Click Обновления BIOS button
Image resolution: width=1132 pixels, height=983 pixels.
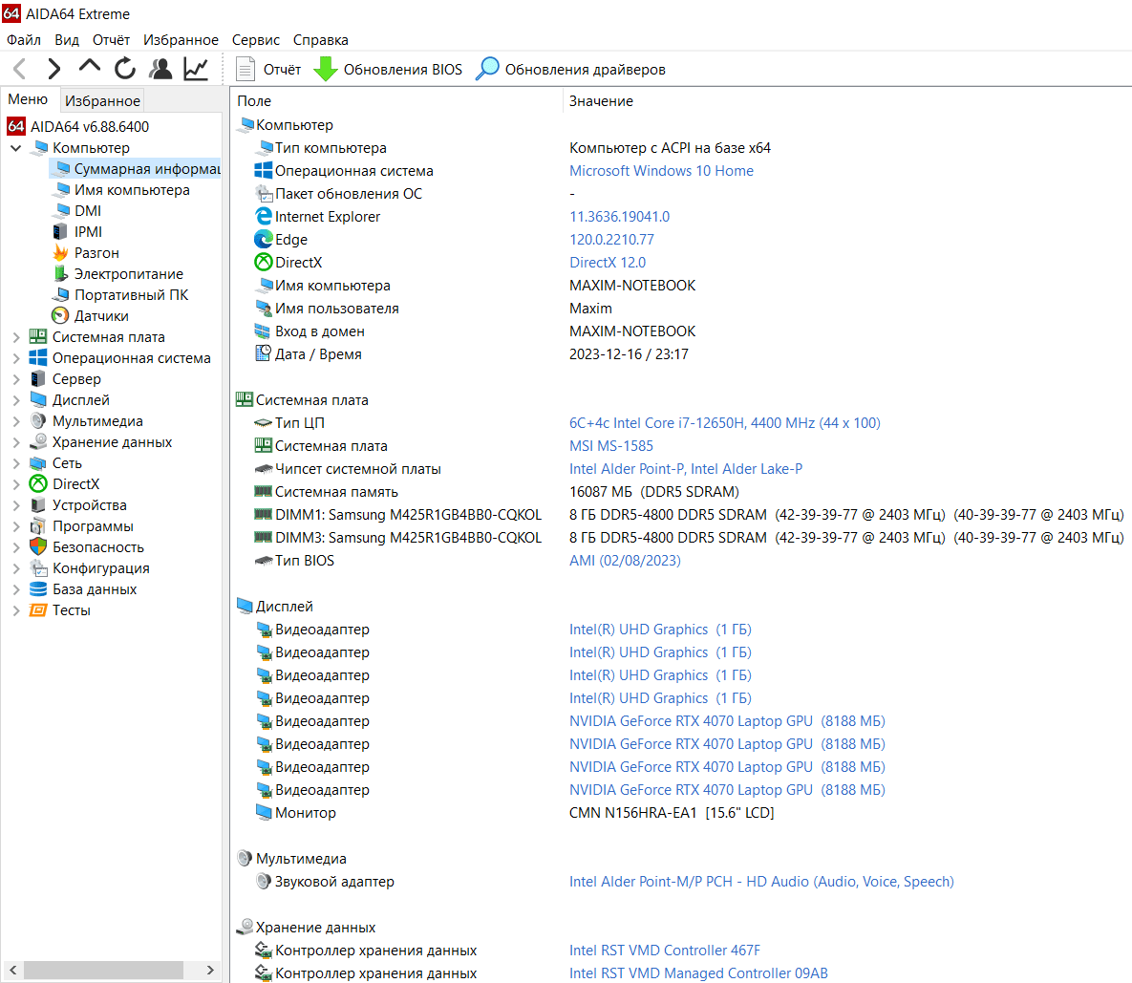(388, 70)
